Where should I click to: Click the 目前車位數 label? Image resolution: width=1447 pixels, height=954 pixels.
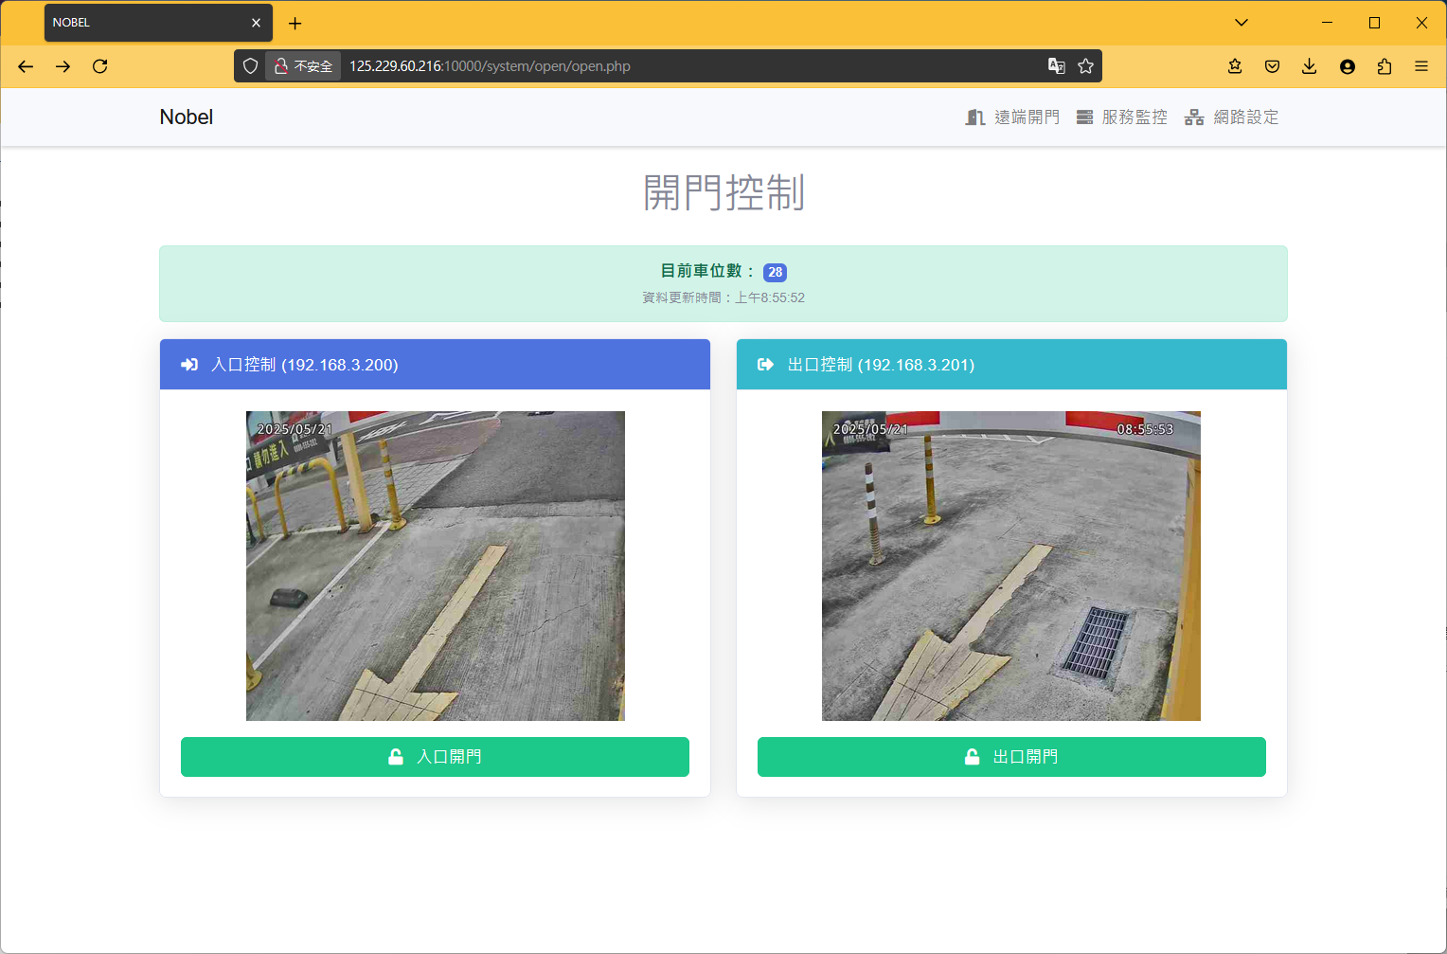point(708,271)
